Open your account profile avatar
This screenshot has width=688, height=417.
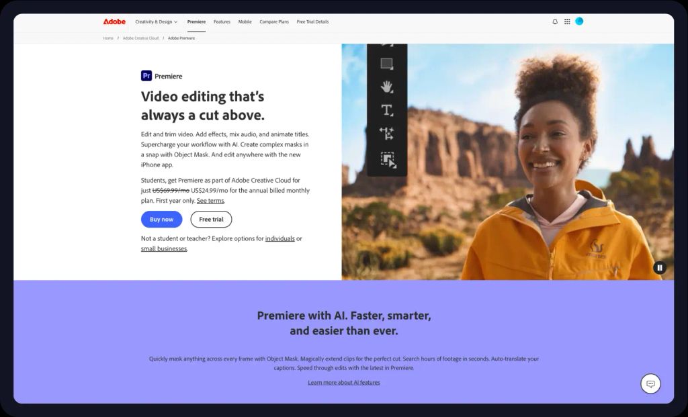[580, 21]
